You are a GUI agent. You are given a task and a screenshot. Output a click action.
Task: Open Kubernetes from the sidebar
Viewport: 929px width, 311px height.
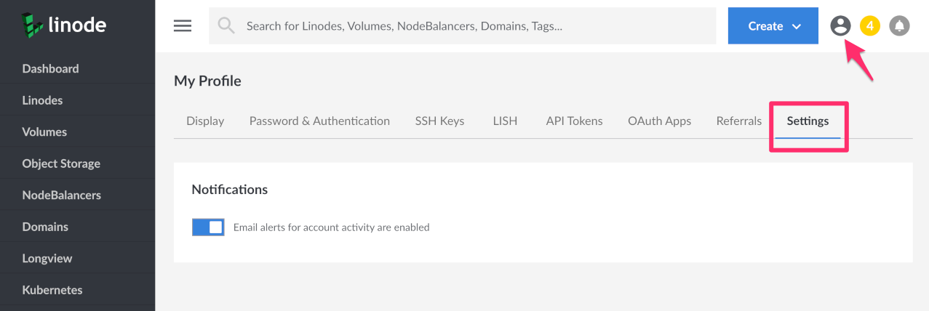[x=52, y=290]
